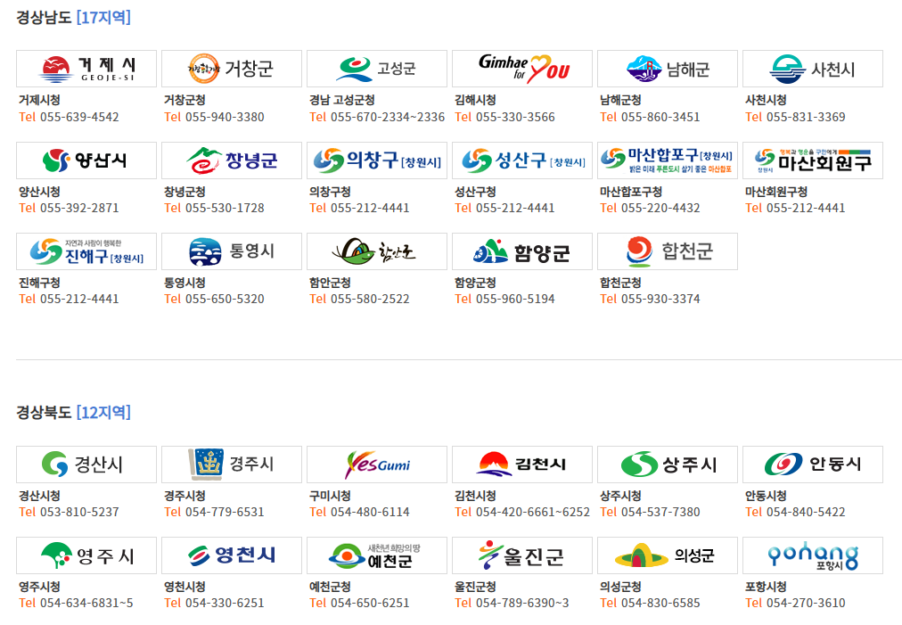Screen dimensions: 902x625
Task: Select the Gimhae 'for YOU' logo
Action: tap(521, 68)
